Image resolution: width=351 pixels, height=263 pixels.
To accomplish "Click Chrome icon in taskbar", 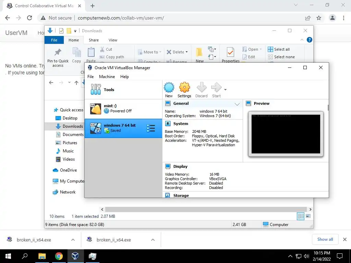I will tap(59, 256).
